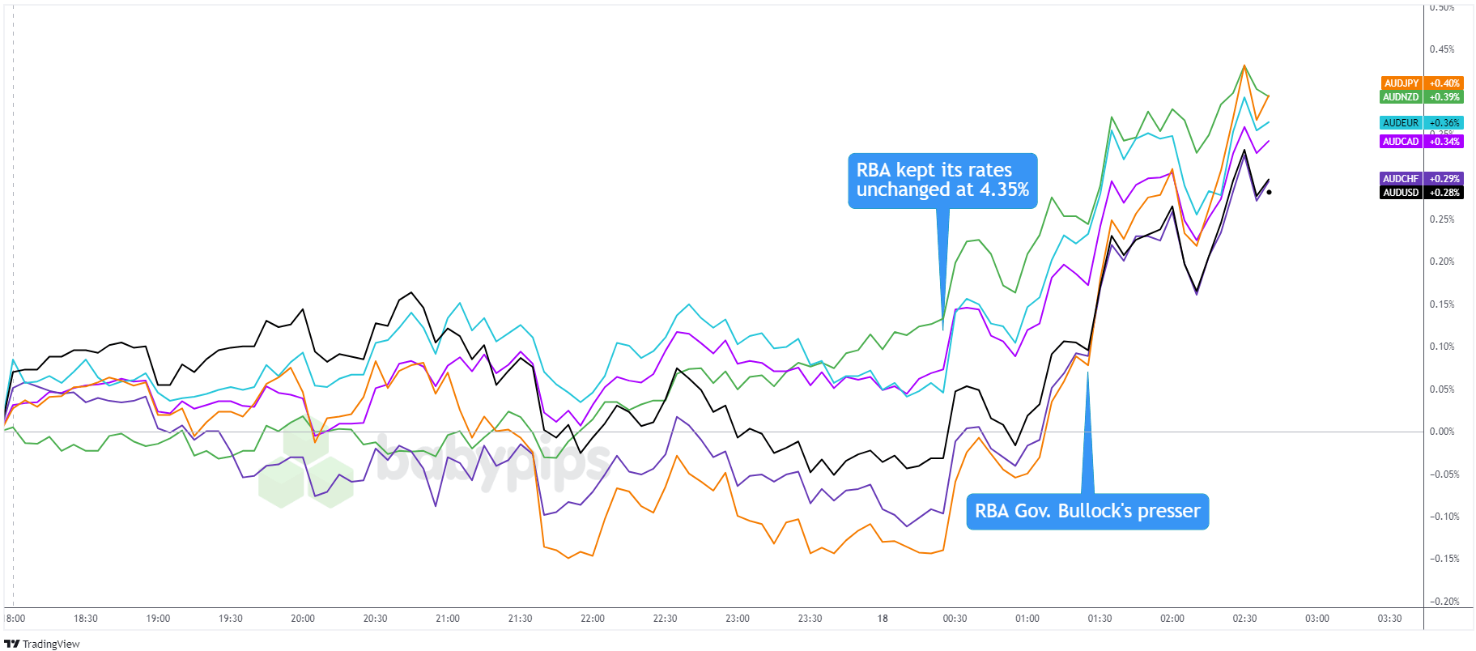Select the purple AUDCHF series label
The image size is (1476, 651).
coord(1402,179)
